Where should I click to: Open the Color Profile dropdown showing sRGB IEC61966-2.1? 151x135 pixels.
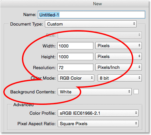98,113
